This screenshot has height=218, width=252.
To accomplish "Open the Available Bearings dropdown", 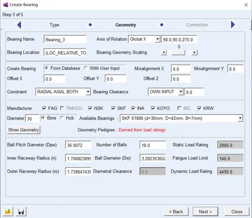I will click(240, 118).
